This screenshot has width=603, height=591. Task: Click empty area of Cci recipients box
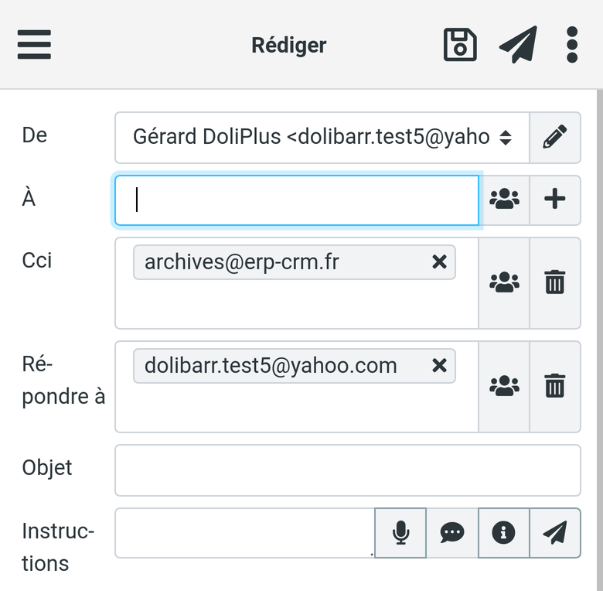pos(297,305)
